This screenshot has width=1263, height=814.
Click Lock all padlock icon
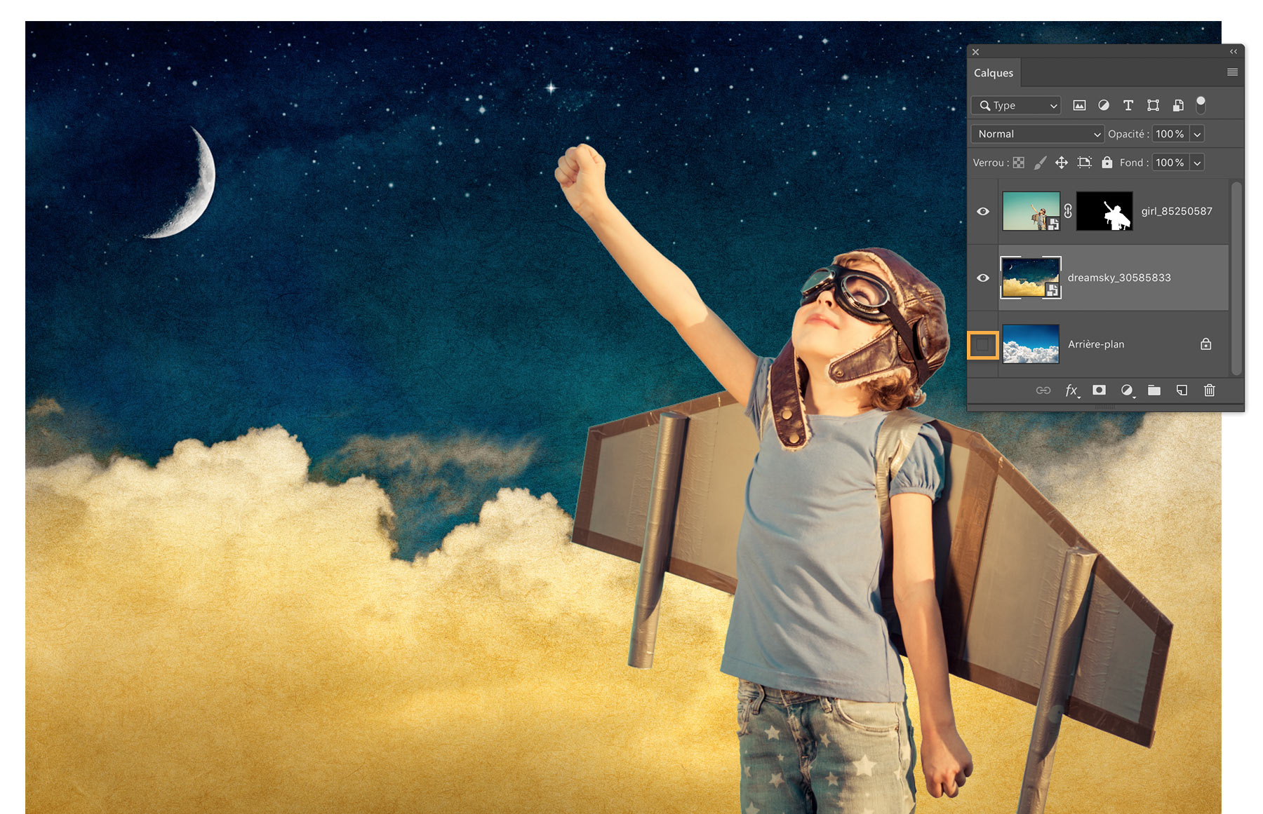pos(1107,162)
